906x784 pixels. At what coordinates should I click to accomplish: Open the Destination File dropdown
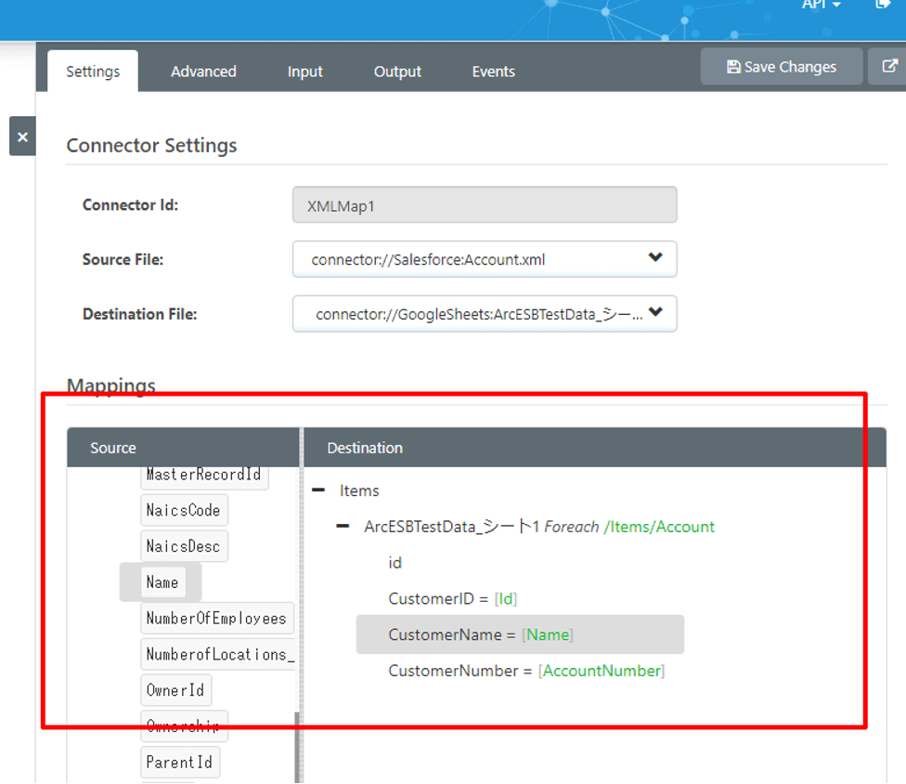tap(485, 313)
